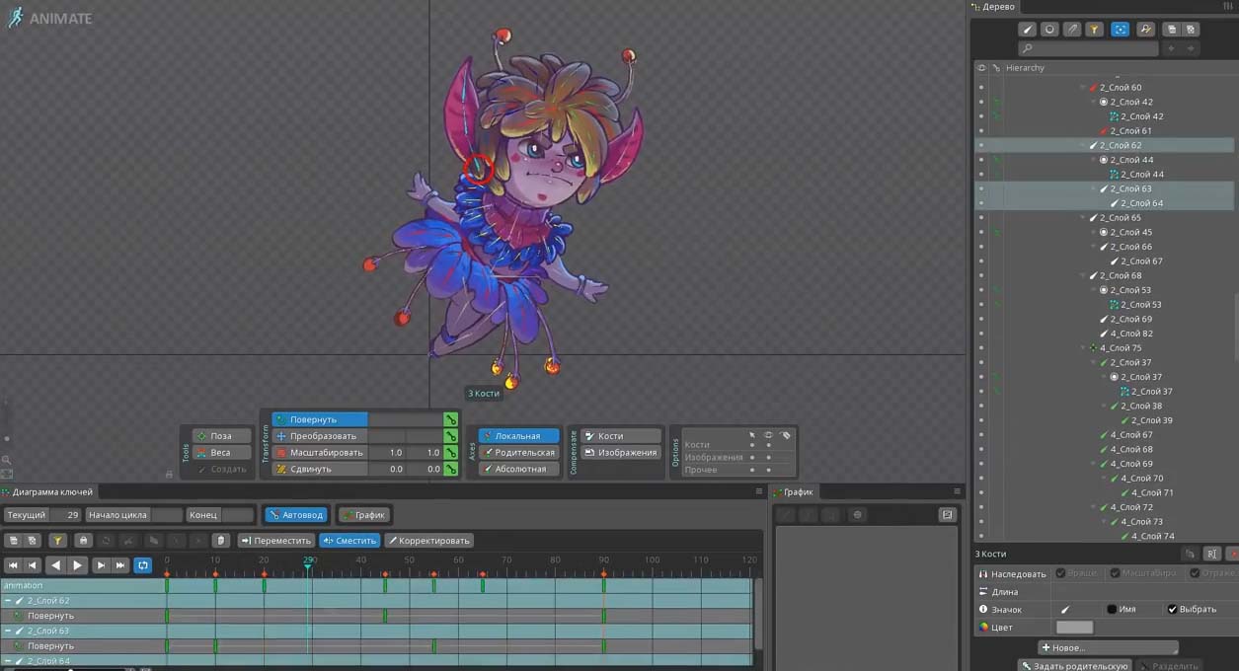This screenshot has width=1239, height=671.
Task: Click the Новое... button
Action: point(1108,648)
